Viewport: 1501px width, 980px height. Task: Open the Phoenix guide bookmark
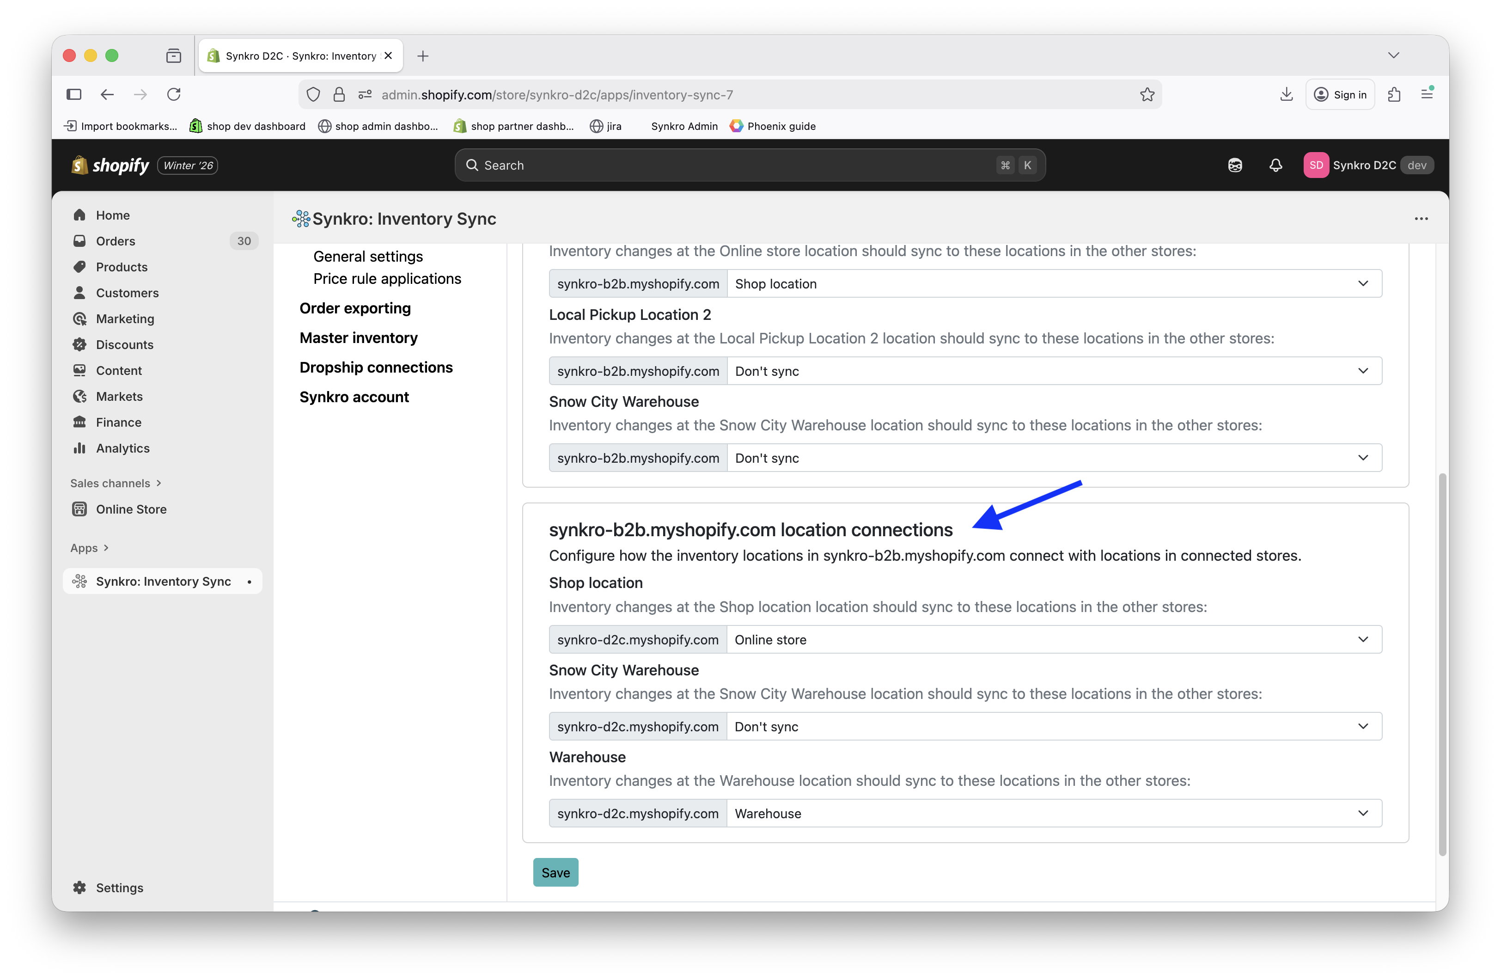point(773,126)
